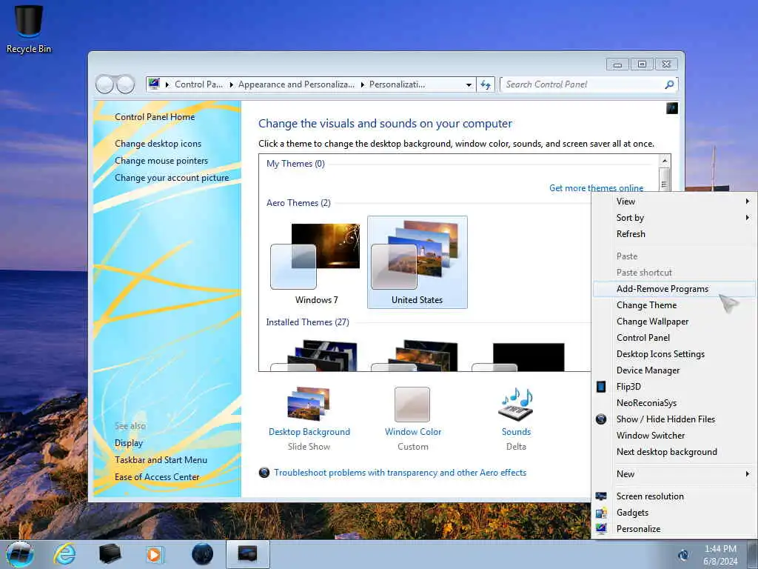Open Ease of Access Center link
This screenshot has height=569, width=758.
tap(157, 477)
